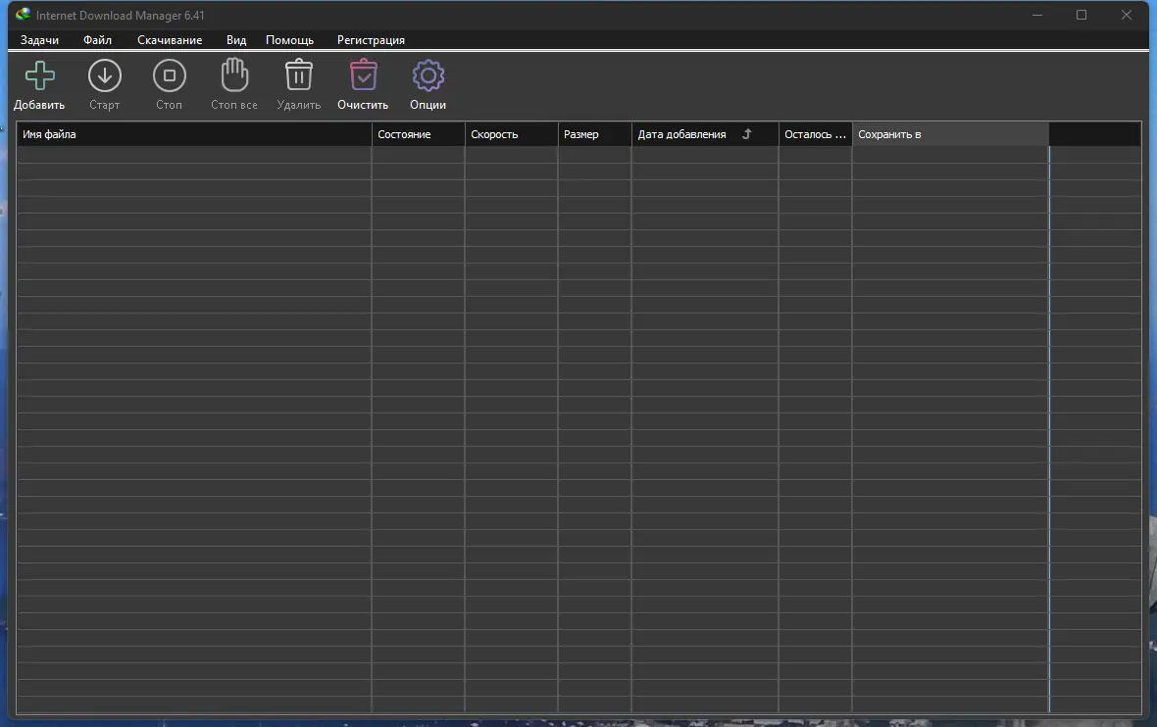Image resolution: width=1157 pixels, height=727 pixels.
Task: Open the Скачивание menu
Action: tap(170, 40)
